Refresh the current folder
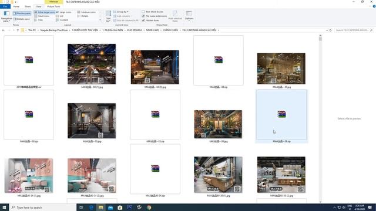Image resolution: width=376 pixels, height=211 pixels. pos(331,30)
